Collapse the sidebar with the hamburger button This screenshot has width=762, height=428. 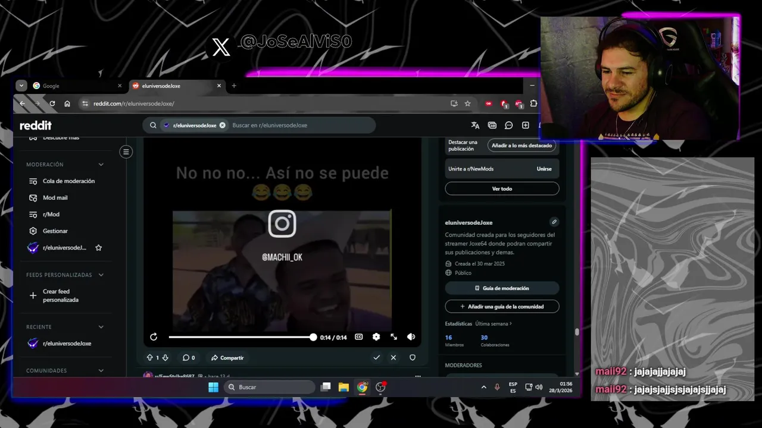[x=126, y=152]
